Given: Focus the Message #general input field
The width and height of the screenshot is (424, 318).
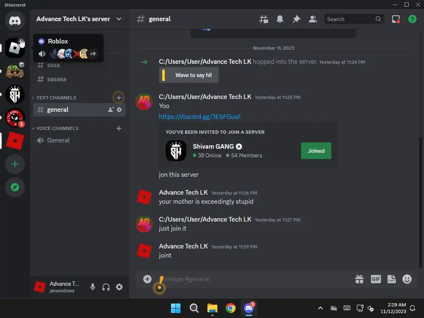Looking at the screenshot, I should click(254, 279).
